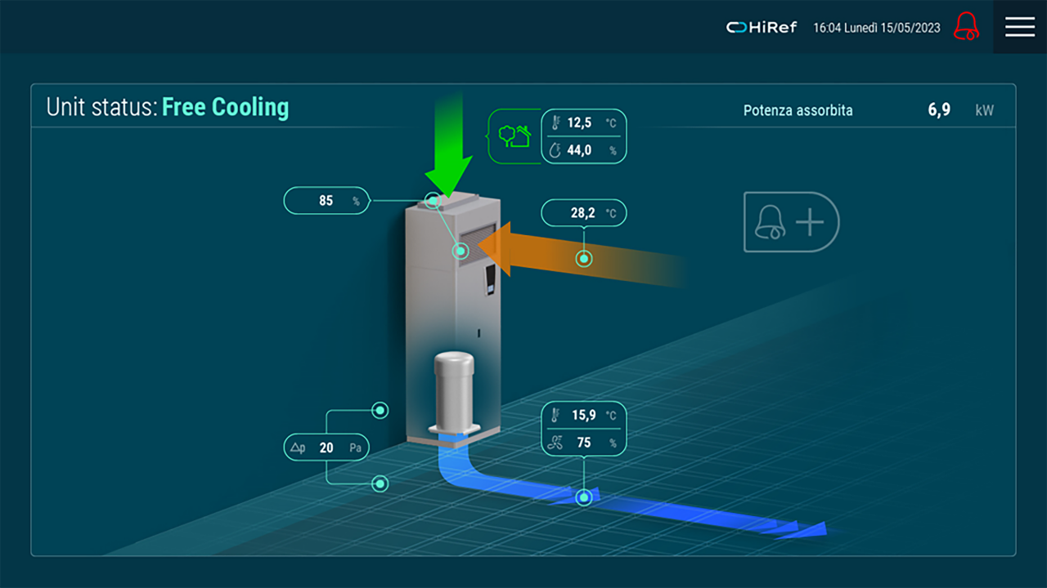Select the outdoor house-tree icon

[515, 136]
